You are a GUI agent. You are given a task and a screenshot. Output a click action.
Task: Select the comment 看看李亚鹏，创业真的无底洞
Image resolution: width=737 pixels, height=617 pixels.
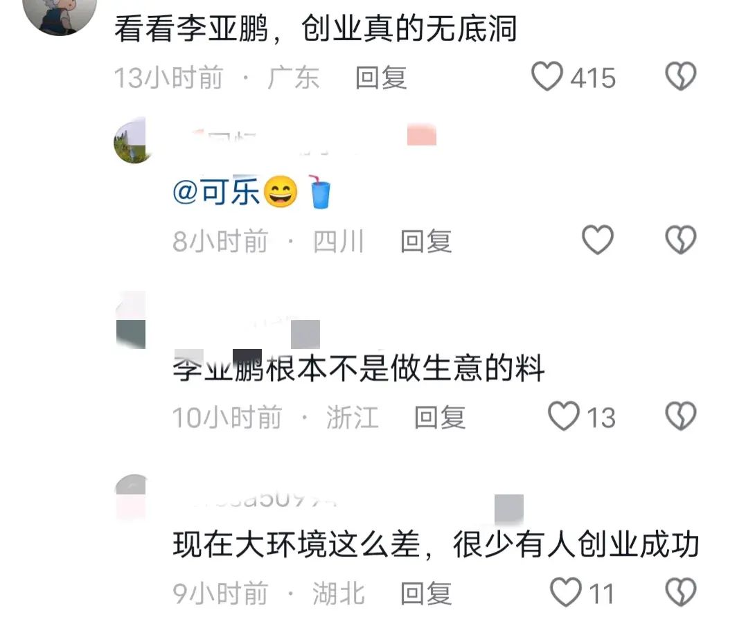click(315, 28)
